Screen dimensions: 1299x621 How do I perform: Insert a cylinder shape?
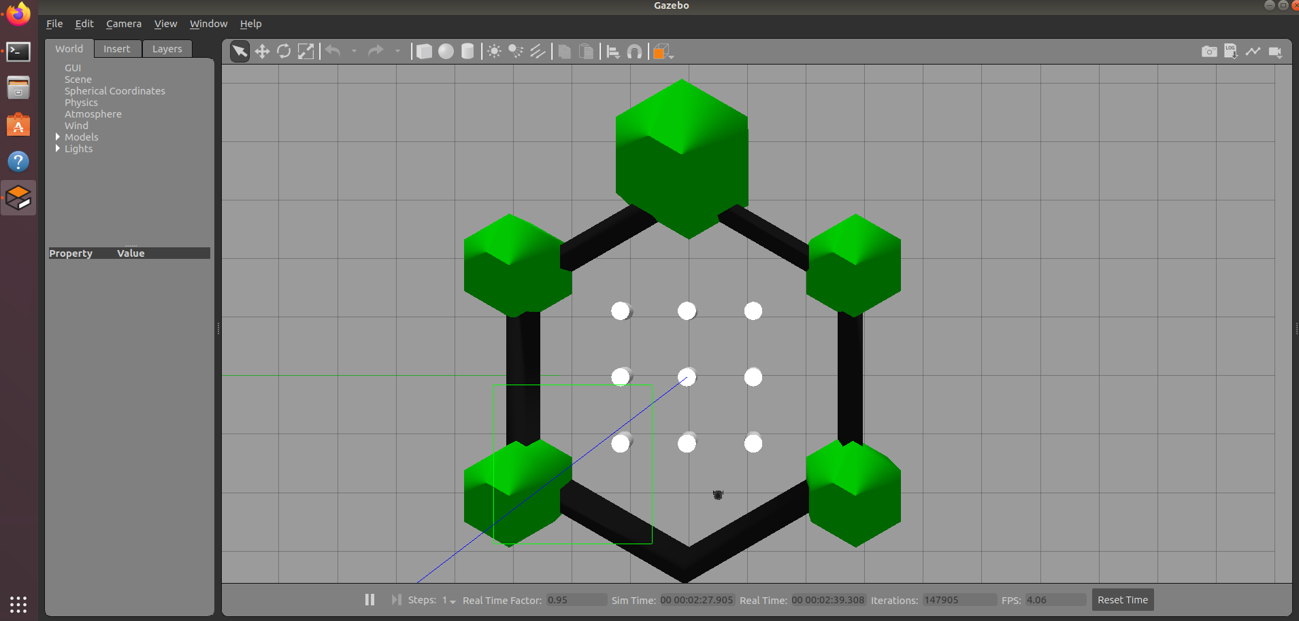tap(467, 52)
